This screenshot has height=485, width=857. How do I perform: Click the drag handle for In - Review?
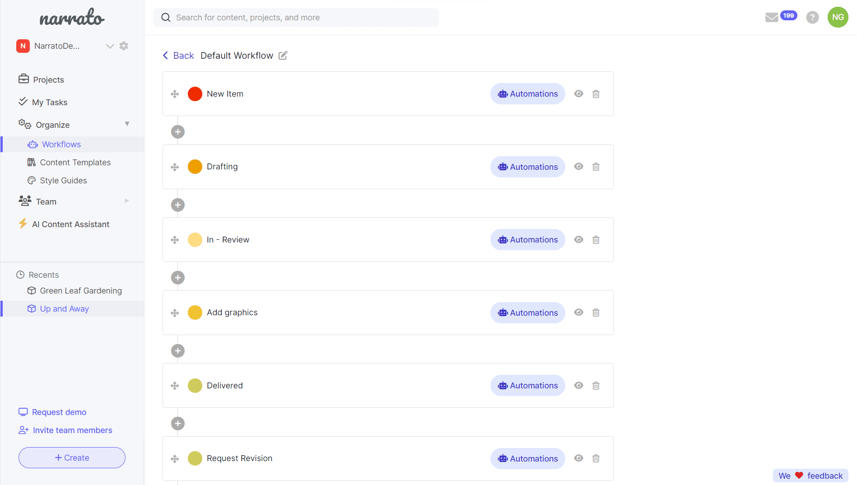pyautogui.click(x=175, y=240)
